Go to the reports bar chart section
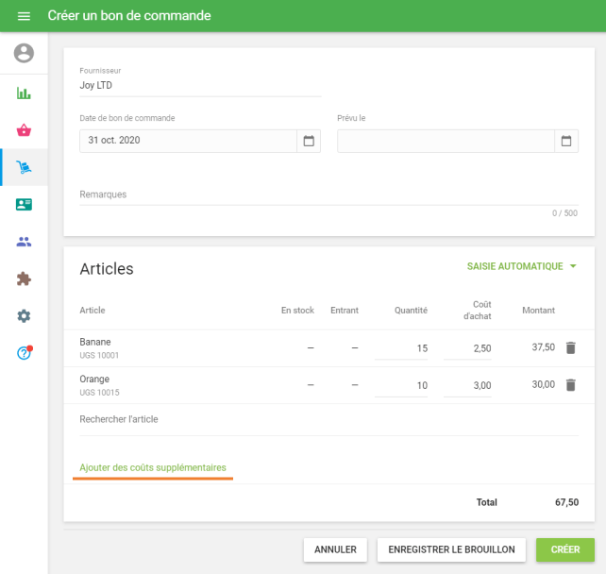The image size is (606, 574). (24, 93)
